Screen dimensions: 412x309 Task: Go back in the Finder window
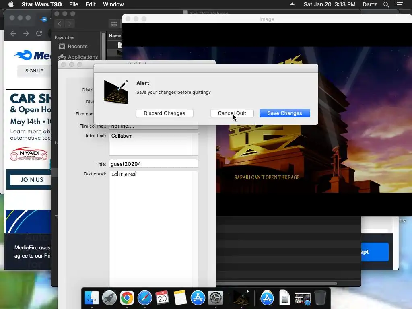(60, 24)
